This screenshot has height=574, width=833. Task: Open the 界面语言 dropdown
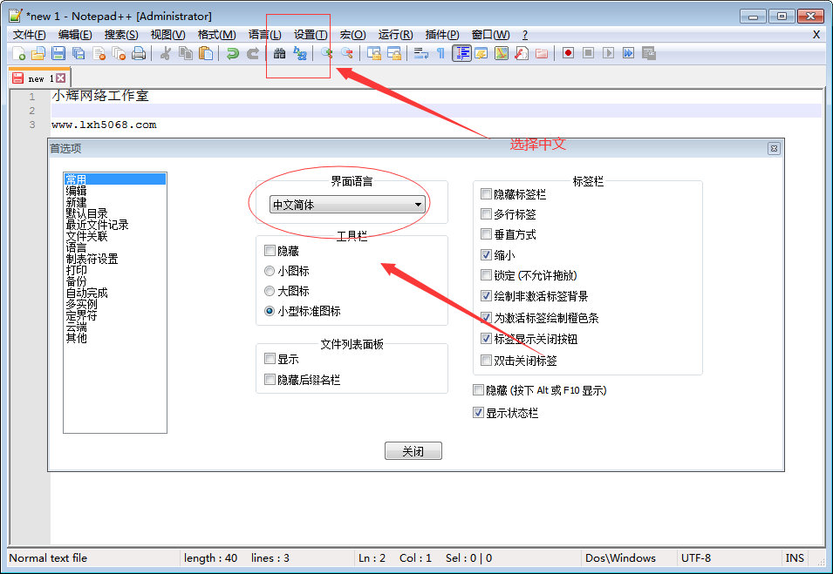tap(347, 204)
